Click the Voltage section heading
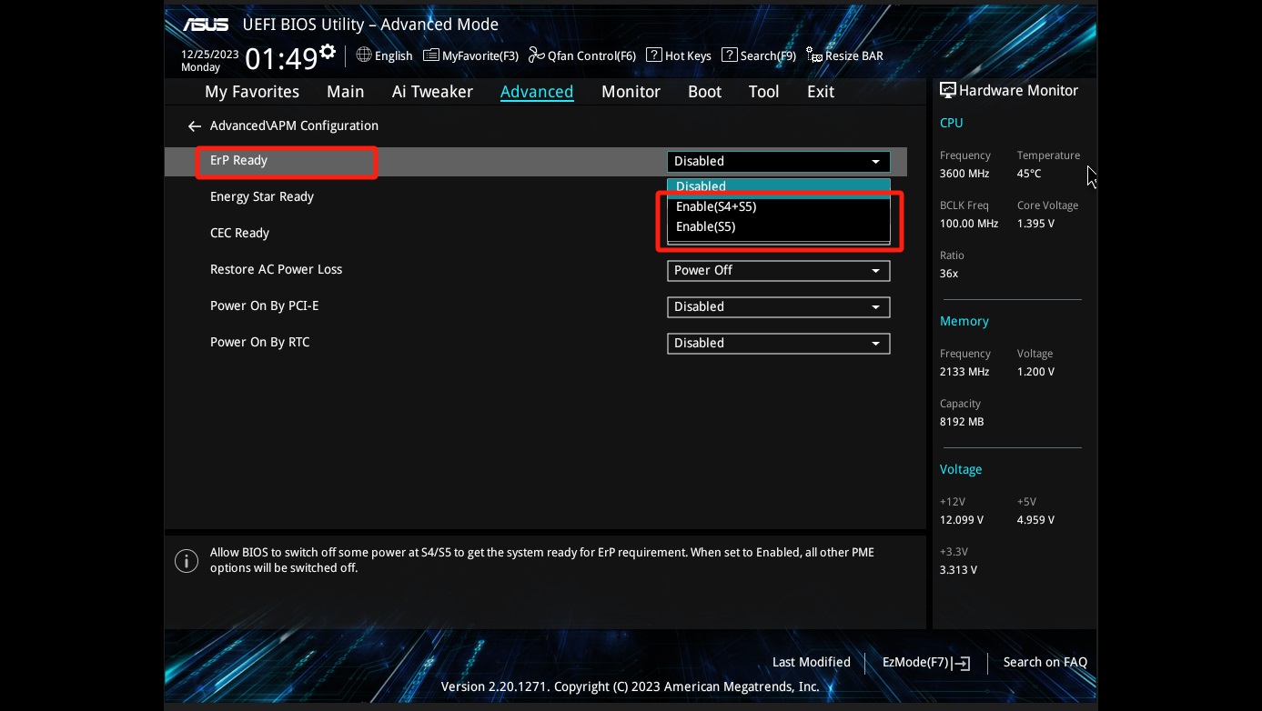The image size is (1262, 711). [961, 469]
